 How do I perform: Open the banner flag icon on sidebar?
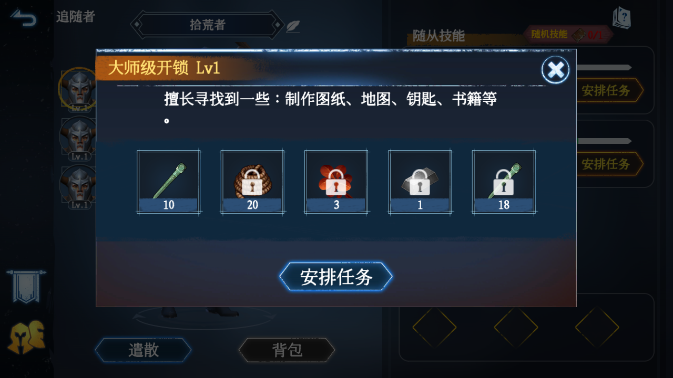pos(26,286)
